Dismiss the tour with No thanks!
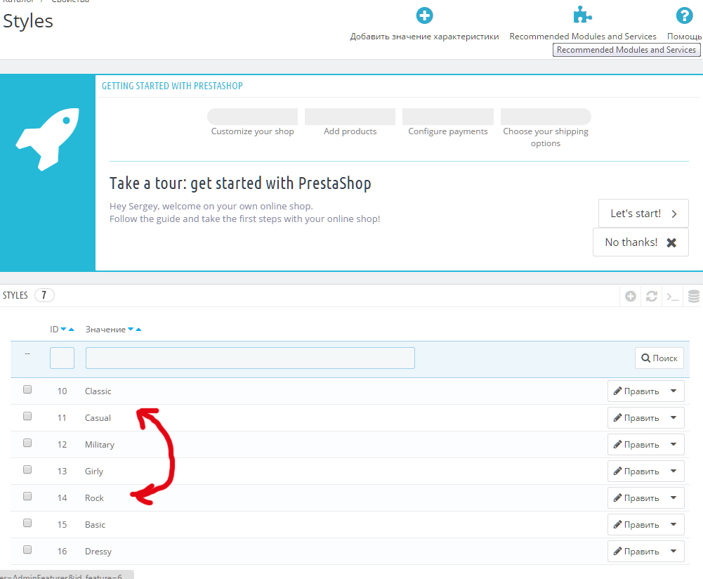 pos(640,242)
